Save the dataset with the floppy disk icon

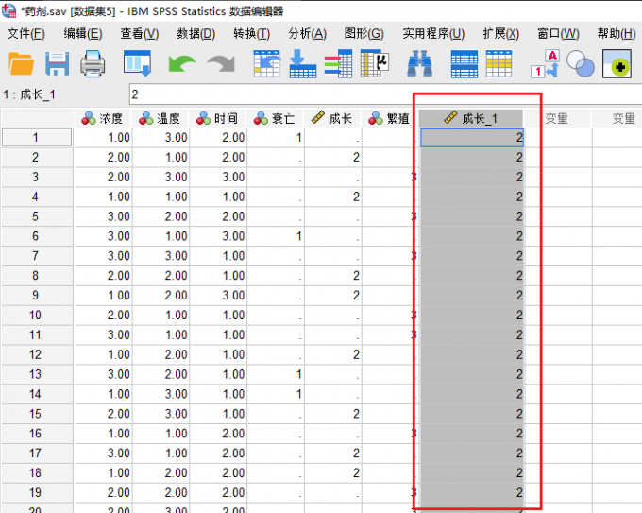click(58, 64)
